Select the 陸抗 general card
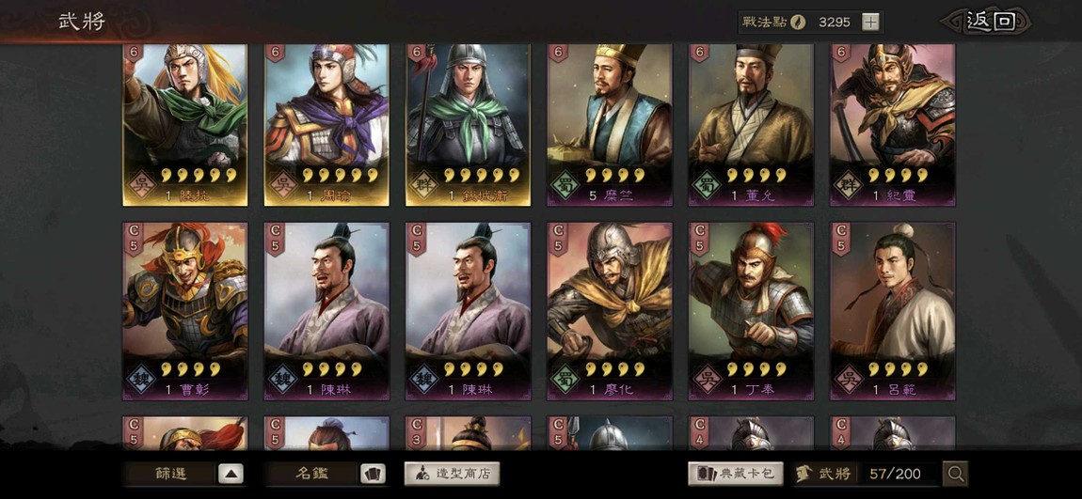The height and width of the screenshot is (499, 1082). click(x=185, y=125)
